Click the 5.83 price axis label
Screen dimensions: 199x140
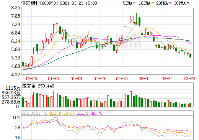click(16, 49)
